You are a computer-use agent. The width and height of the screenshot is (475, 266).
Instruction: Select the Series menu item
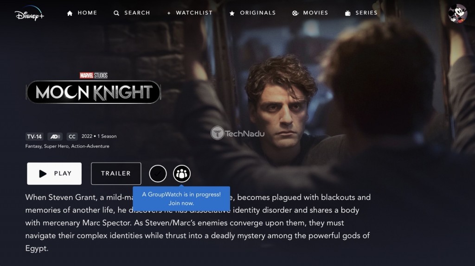point(366,13)
